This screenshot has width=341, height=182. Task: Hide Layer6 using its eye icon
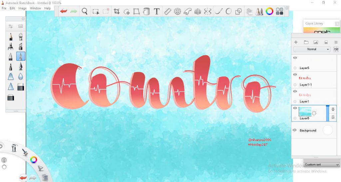[x=295, y=108]
